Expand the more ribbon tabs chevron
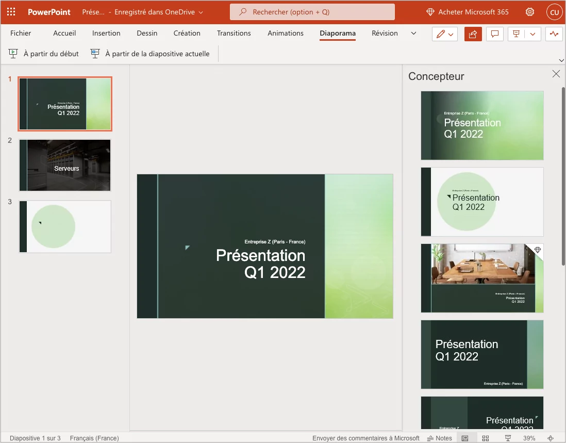The image size is (566, 443). 413,33
